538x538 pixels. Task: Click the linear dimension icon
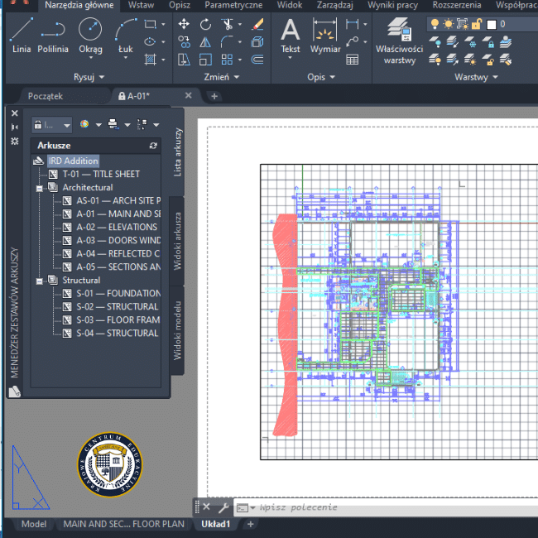[x=352, y=24]
